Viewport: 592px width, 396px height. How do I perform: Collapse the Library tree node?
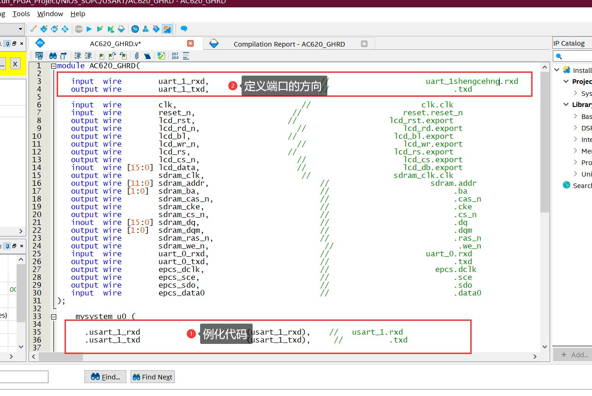[566, 105]
